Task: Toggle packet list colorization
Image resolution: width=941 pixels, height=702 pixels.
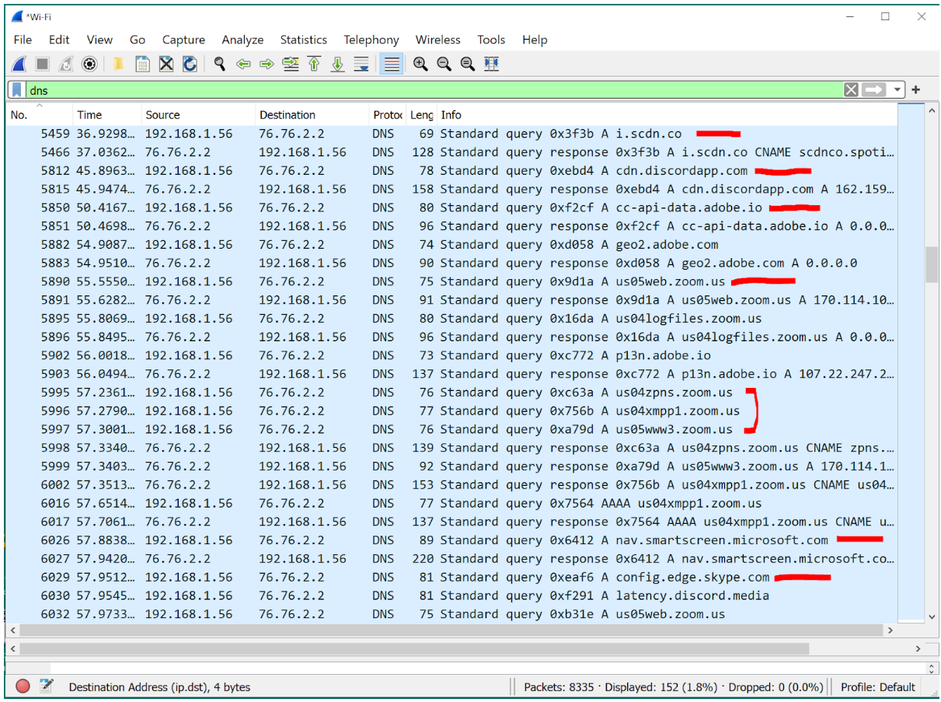Action: [x=392, y=65]
